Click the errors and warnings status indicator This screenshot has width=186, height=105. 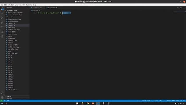coord(7,101)
